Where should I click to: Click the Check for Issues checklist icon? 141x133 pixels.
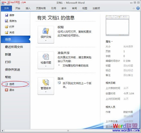[46, 57]
